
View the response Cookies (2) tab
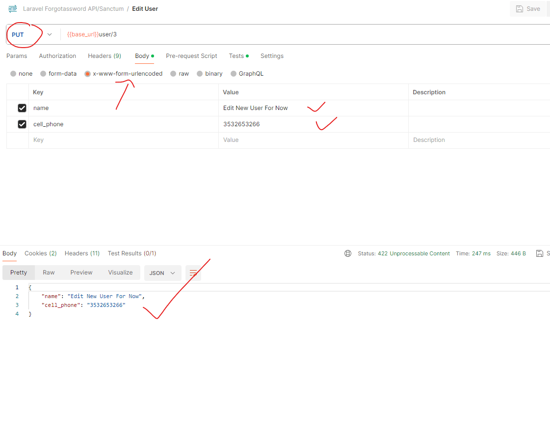pos(41,253)
